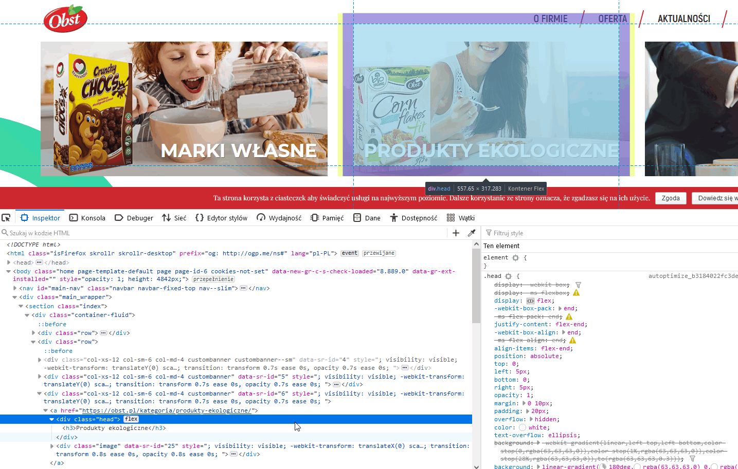Pick a color with the eyedropper tool

point(472,233)
